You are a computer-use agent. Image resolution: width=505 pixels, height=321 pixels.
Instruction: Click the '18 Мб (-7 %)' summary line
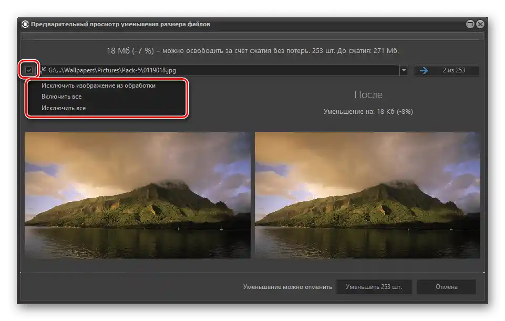(252, 51)
